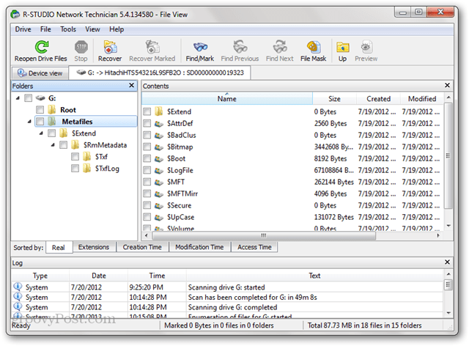Image resolution: width=469 pixels, height=346 pixels.
Task: Close the Log panel
Action: tap(448, 262)
